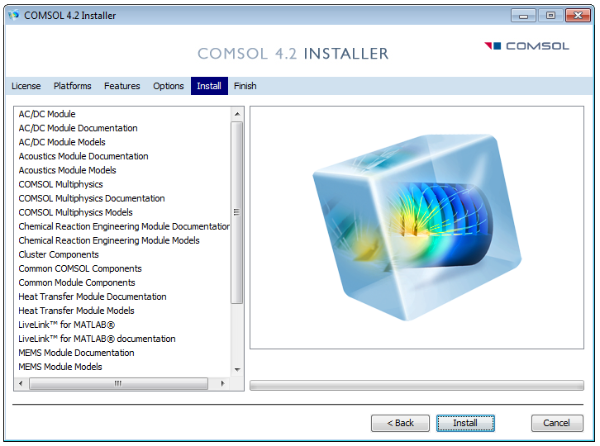This screenshot has height=446, width=600.
Task: Click the COMSOL app icon in title bar
Action: pos(13,16)
